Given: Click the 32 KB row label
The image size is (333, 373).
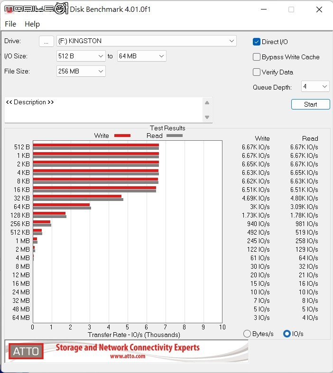Looking at the screenshot, I should [x=22, y=198].
